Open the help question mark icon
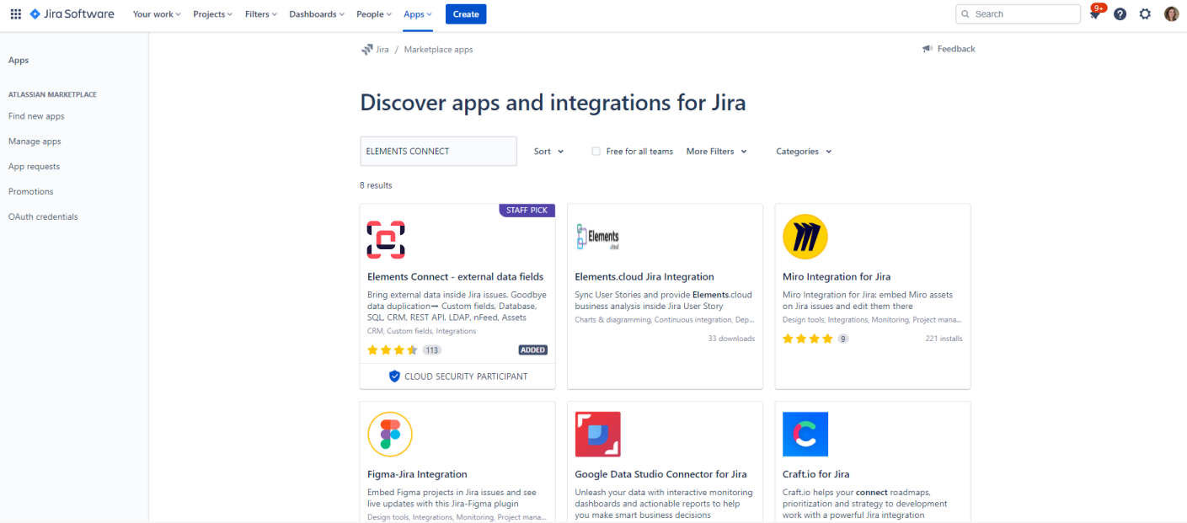Viewport: 1187px width, 523px height. coord(1120,14)
